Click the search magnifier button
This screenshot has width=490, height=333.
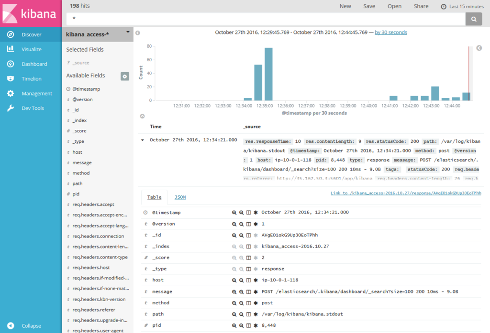point(474,19)
